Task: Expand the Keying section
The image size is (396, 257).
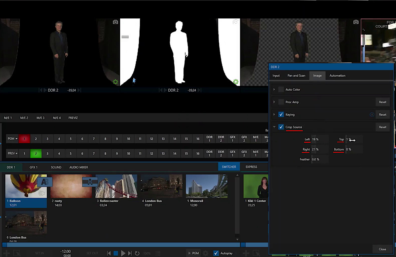Action: (x=274, y=114)
